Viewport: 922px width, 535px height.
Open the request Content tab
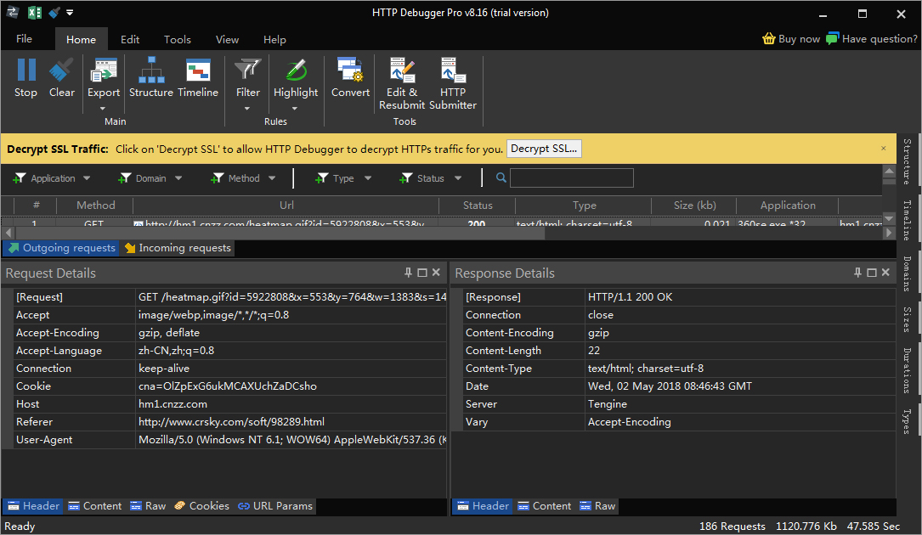pos(94,506)
